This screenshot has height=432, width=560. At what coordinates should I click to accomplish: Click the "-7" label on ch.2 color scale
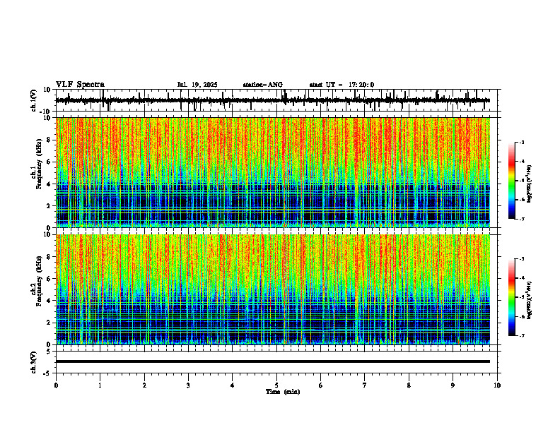pos(521,336)
